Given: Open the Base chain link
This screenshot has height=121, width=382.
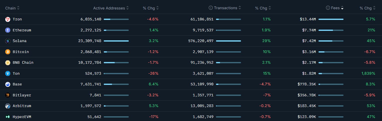Looking at the screenshot, I should 17,84.
